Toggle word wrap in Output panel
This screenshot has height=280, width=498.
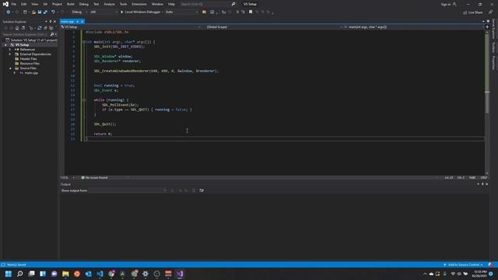point(202,191)
